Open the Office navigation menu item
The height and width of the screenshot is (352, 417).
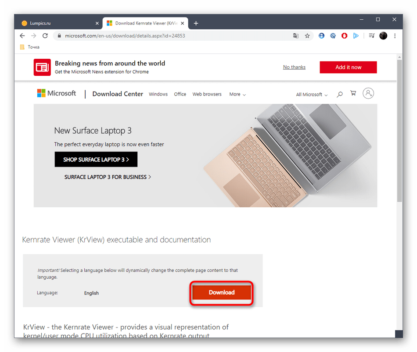point(180,94)
